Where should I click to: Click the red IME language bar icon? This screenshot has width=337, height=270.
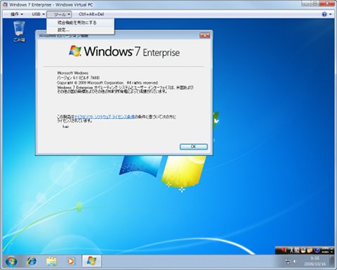pos(284,250)
